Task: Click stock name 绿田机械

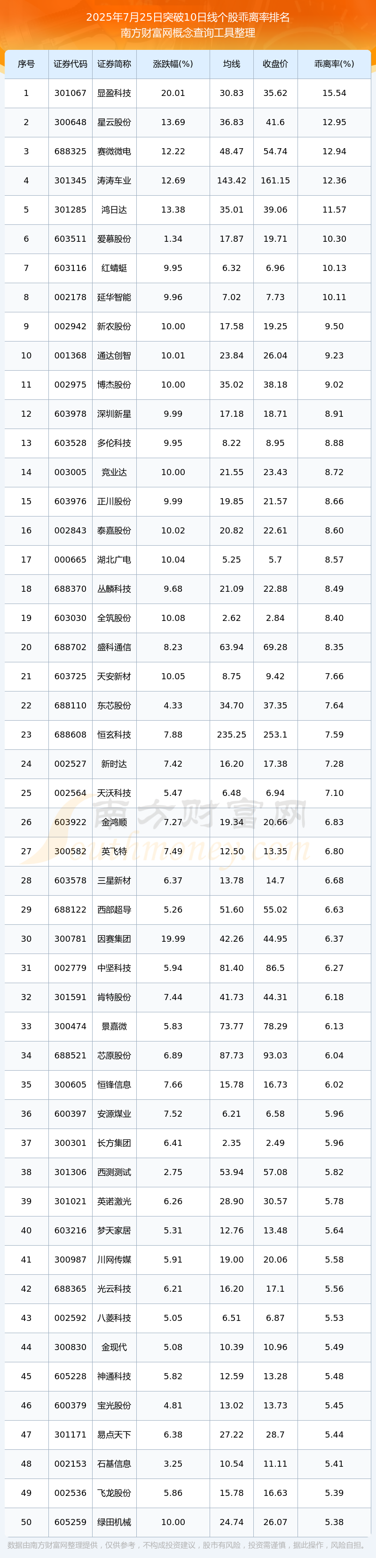Action: pos(114,1522)
